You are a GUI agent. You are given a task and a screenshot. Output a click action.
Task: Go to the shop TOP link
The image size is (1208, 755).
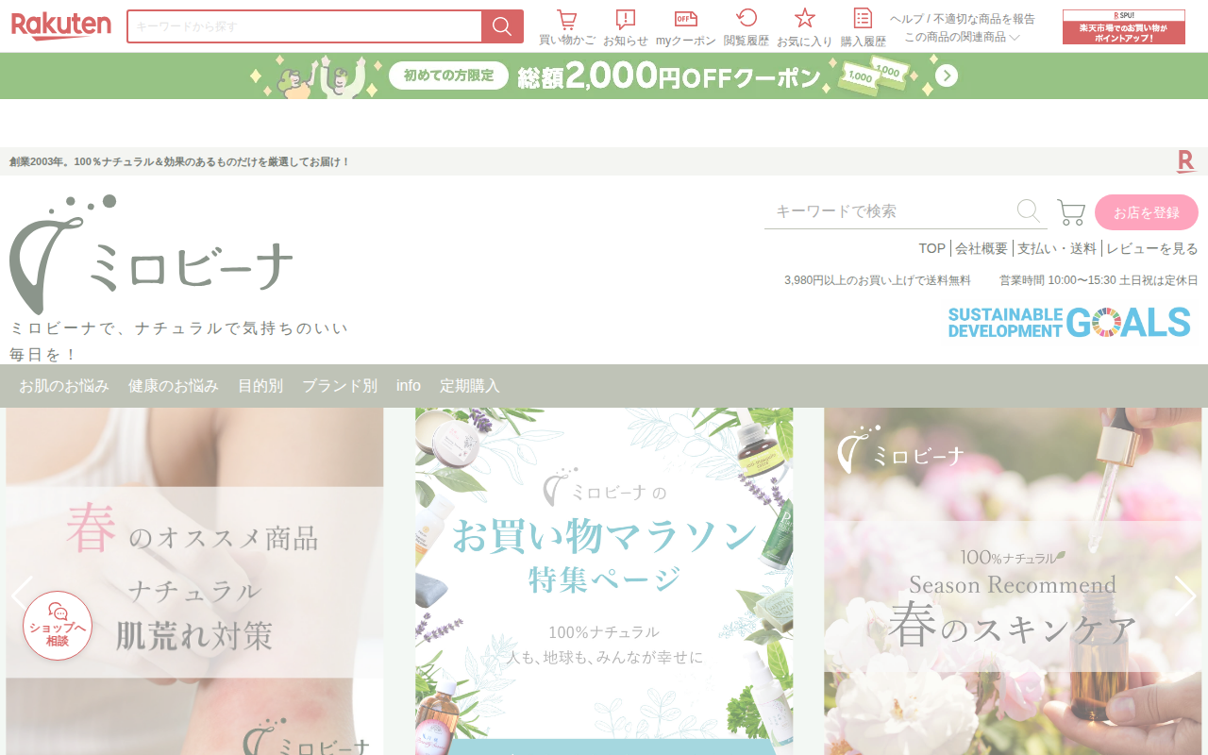pyautogui.click(x=932, y=248)
